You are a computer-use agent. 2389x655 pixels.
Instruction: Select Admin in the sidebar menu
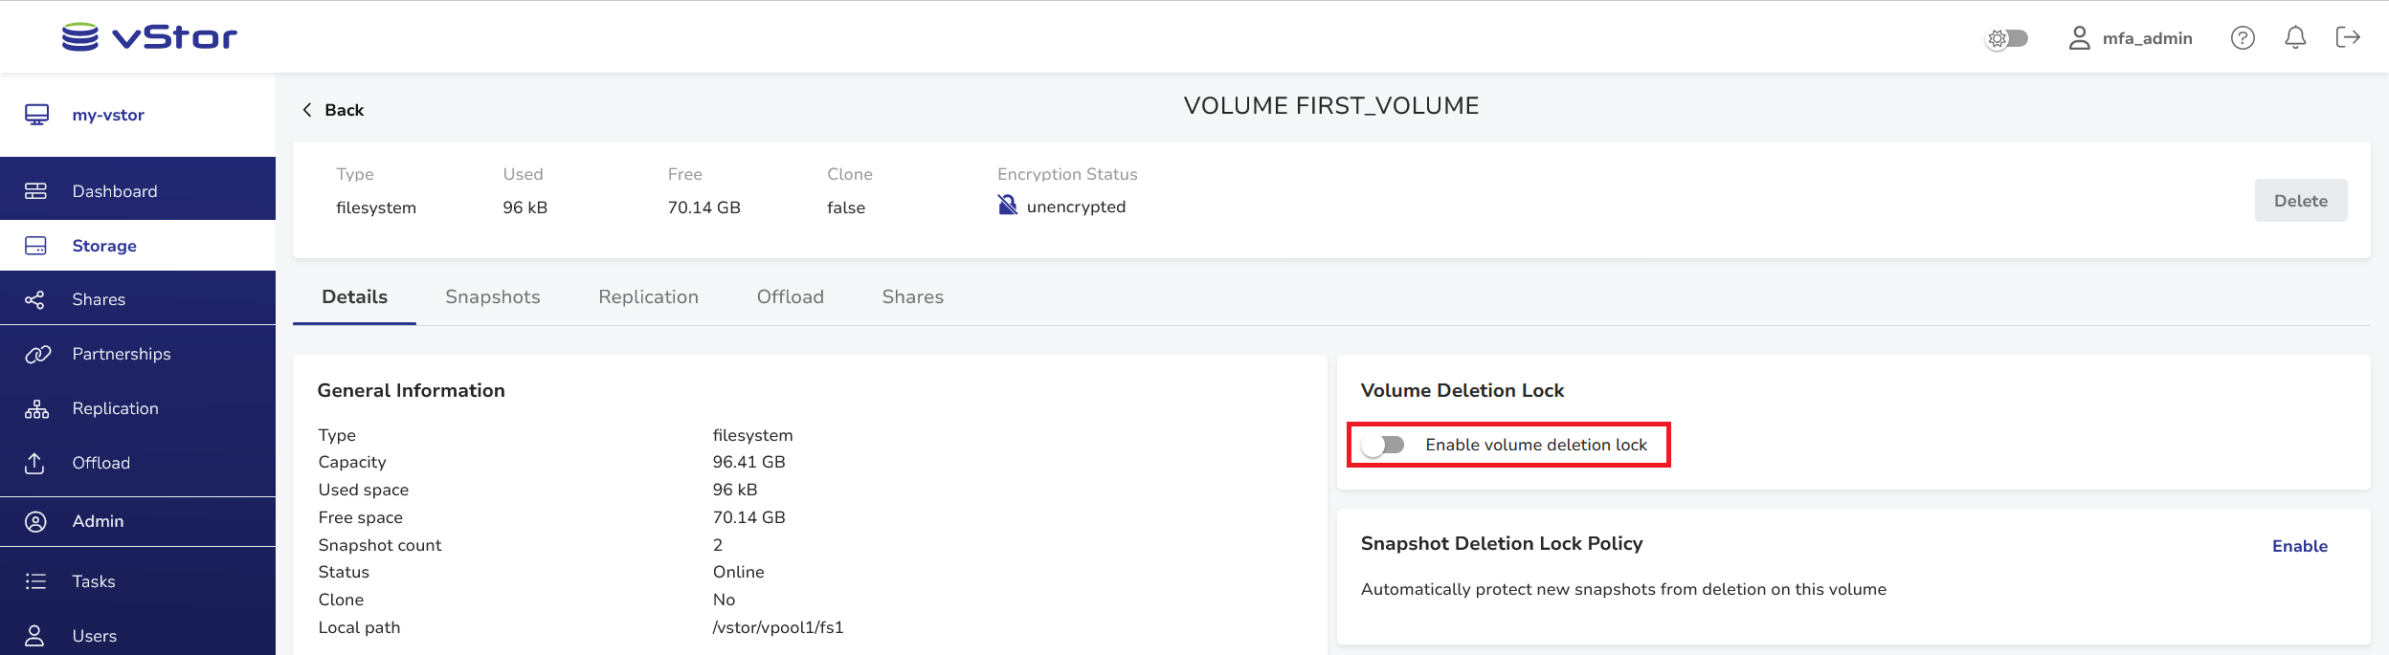coord(98,521)
